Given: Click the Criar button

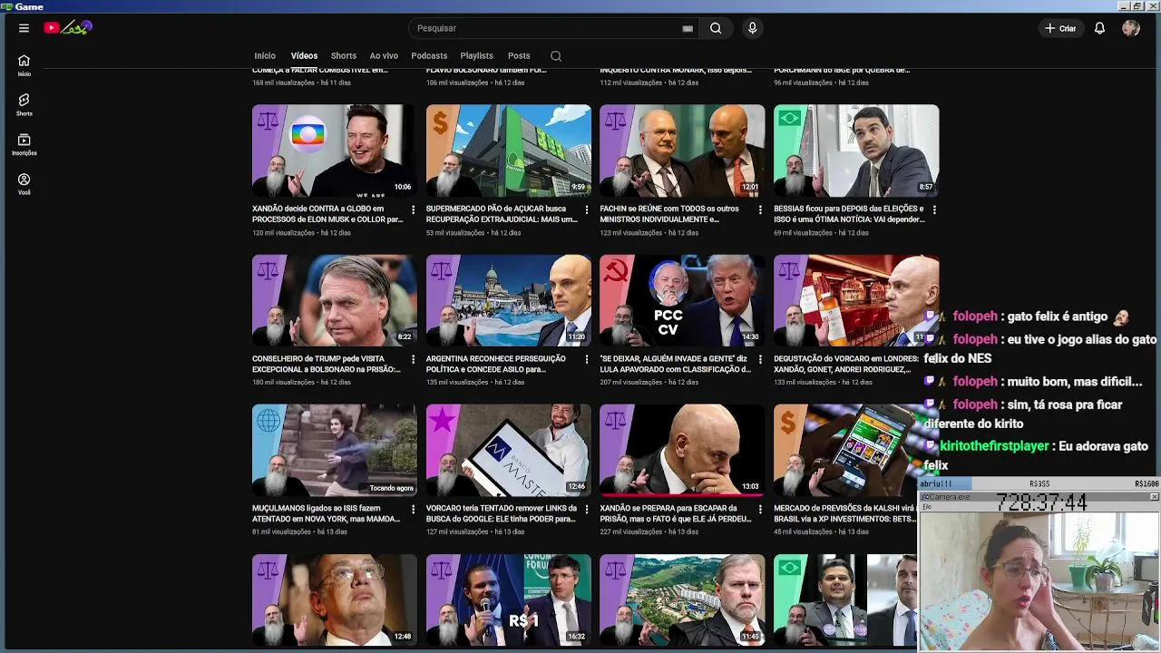Looking at the screenshot, I should click(1060, 28).
